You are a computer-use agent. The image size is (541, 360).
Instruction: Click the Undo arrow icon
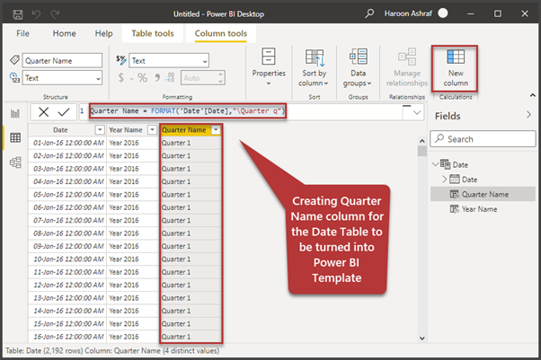coord(36,14)
